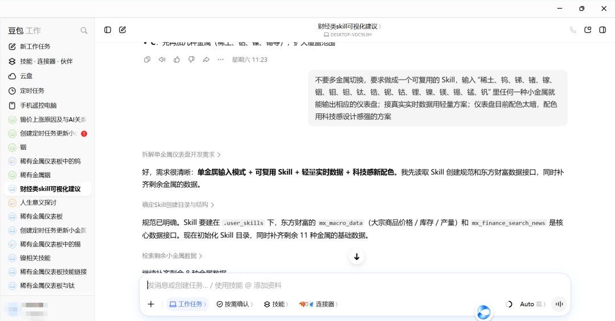Share the reply with the share icon
This screenshot has height=321, width=615.
206,60
